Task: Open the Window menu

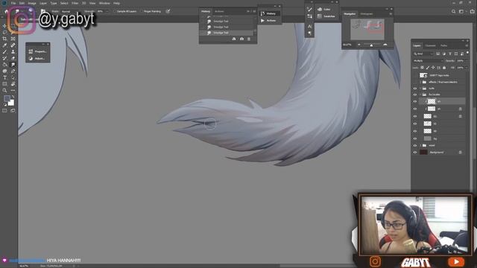Action: pos(104,3)
